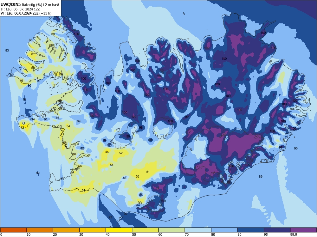Select the 10–20 orange legend swatch
Screen dimensions: 317x237
pyautogui.click(x=40, y=230)
